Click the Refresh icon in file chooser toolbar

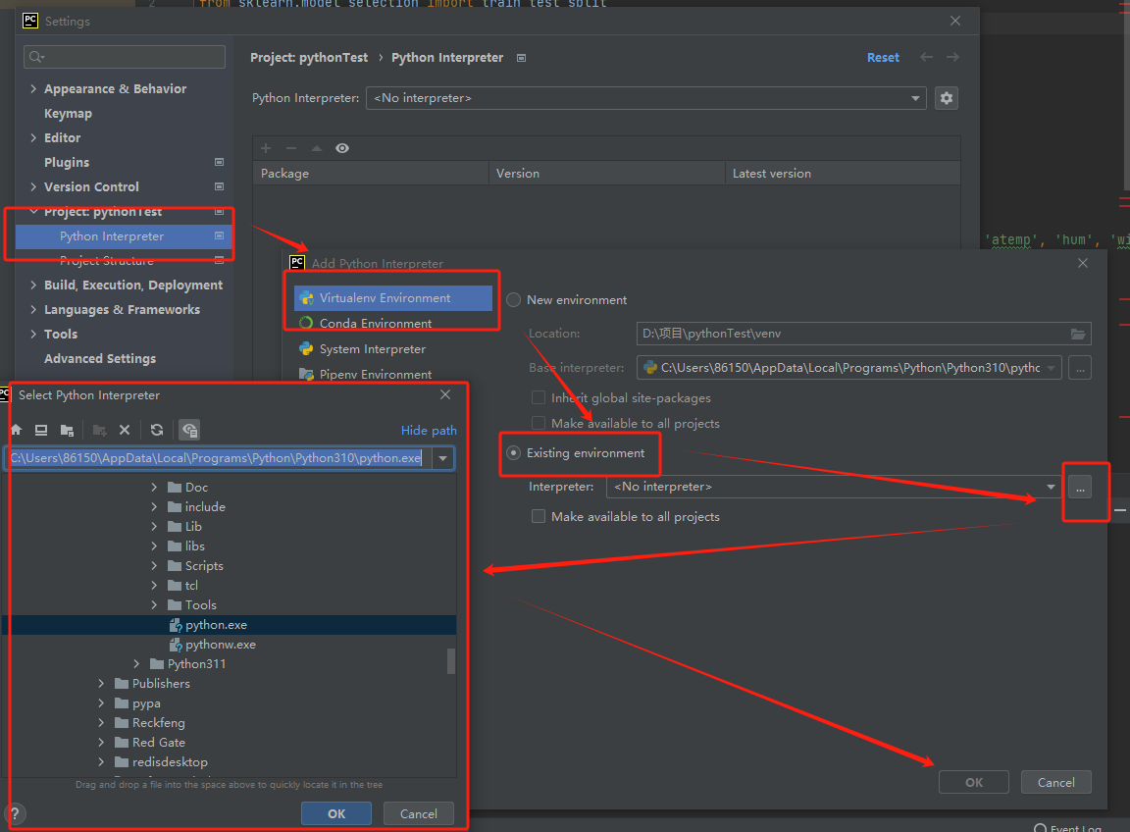pos(156,431)
